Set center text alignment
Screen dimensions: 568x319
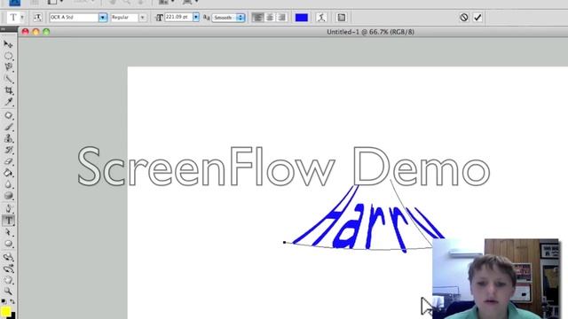[270, 18]
